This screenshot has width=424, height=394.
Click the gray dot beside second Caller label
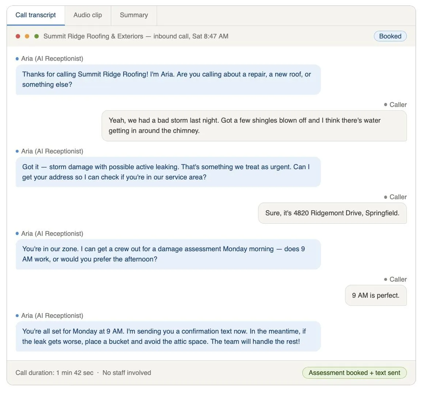[386, 197]
